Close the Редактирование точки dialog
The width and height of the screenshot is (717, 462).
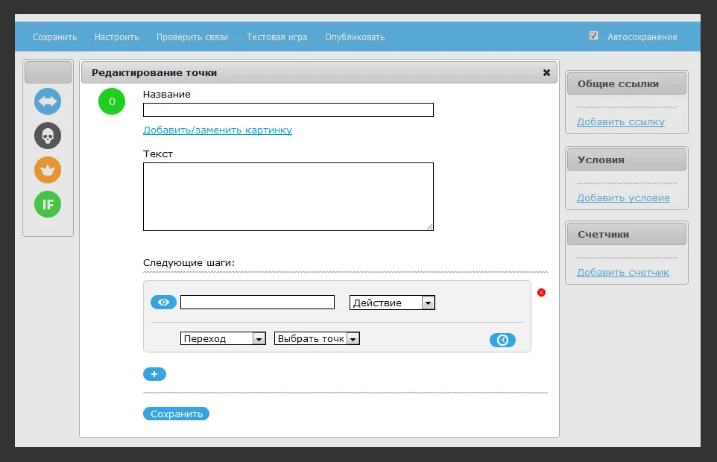click(546, 73)
